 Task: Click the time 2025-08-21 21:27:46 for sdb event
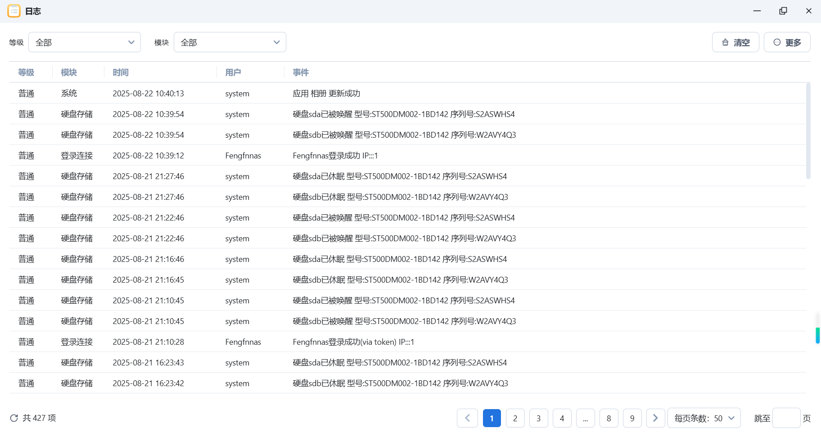coord(148,197)
